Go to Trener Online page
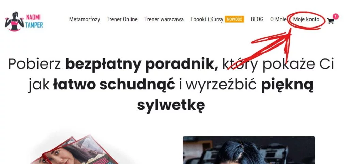349x164 pixels. [x=122, y=19]
